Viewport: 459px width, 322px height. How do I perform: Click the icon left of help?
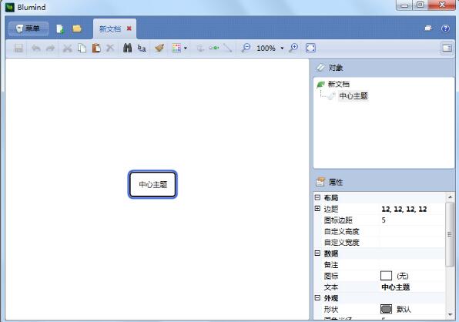(x=428, y=28)
